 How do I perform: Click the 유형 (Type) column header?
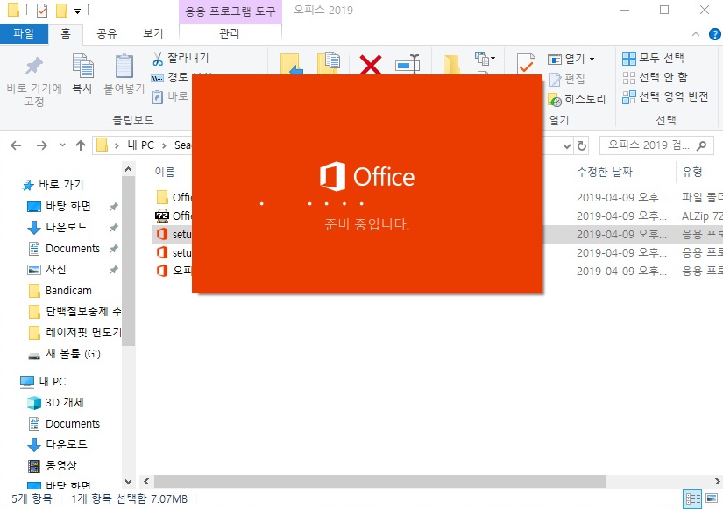(x=692, y=172)
